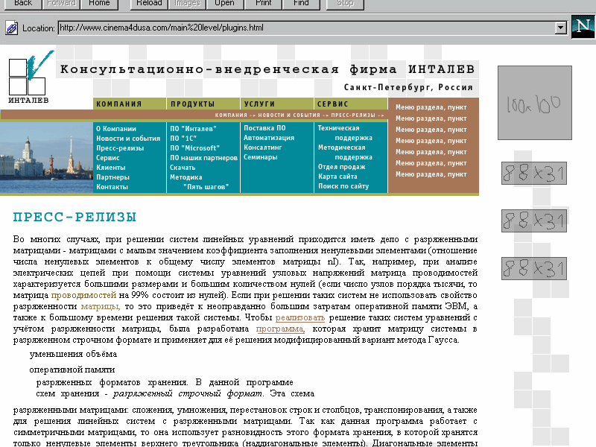Follow the проводимостей hyperlink in the article
596x447 pixels.
[x=83, y=295]
